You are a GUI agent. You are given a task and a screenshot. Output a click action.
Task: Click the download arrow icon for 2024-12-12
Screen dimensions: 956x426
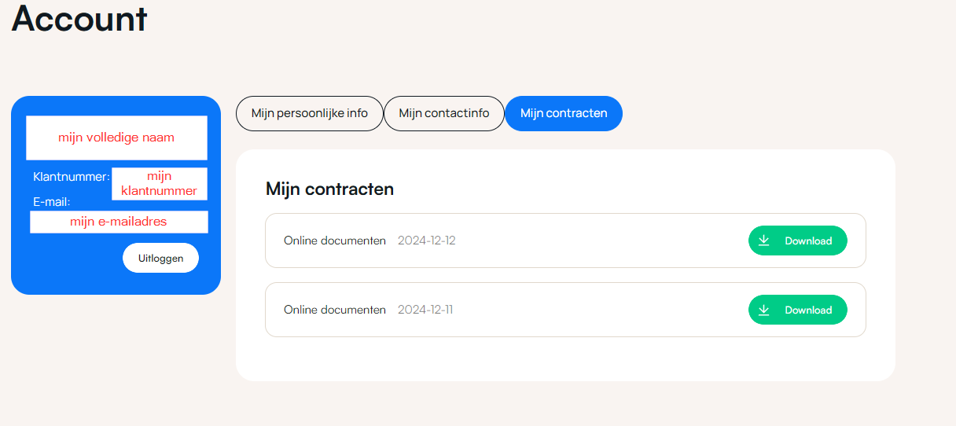(x=763, y=241)
